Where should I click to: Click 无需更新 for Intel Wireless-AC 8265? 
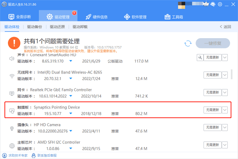(213, 75)
